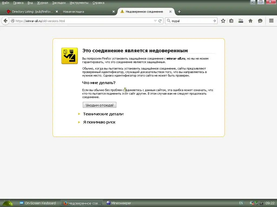Click the clock showing 09:22
The height and width of the screenshot is (207, 277).
[x=270, y=203]
